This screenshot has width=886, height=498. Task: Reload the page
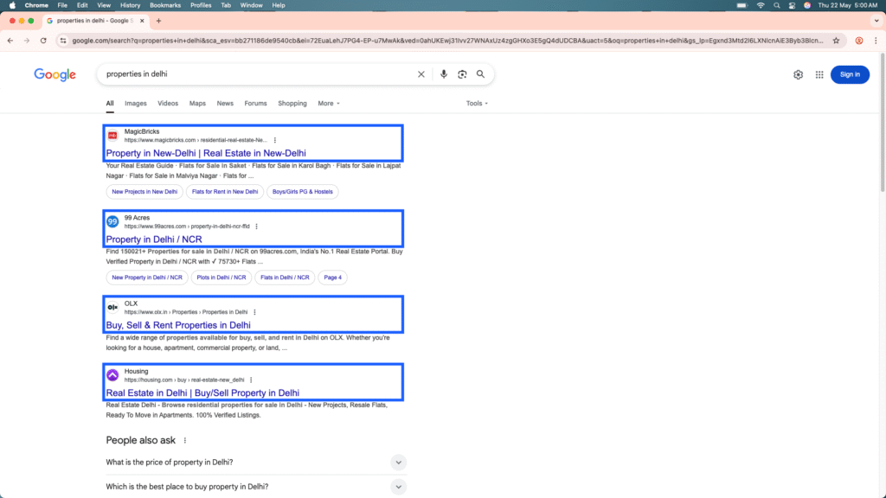pos(43,41)
